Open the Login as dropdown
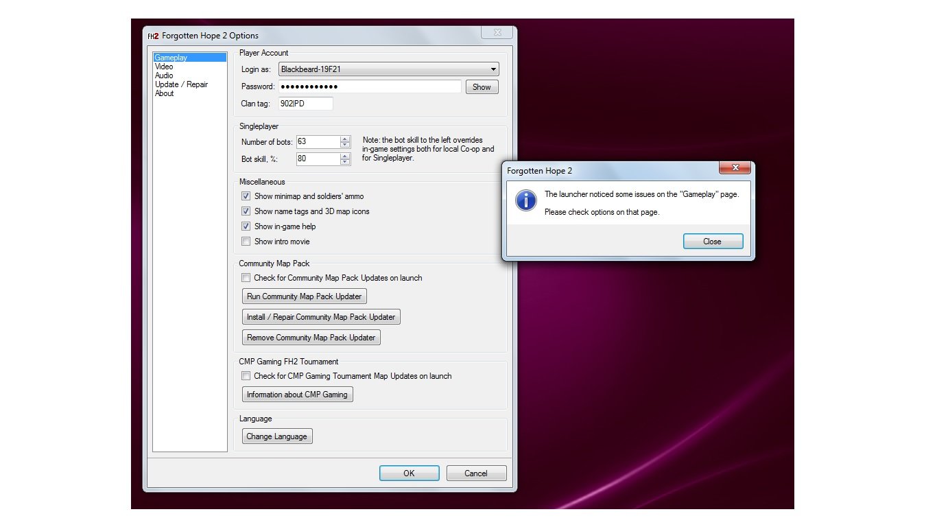This screenshot has height=527, width=937. pos(493,69)
